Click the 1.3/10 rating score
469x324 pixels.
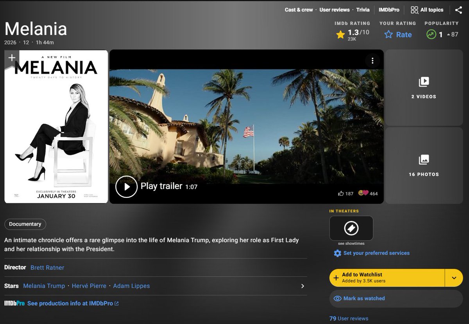point(358,32)
